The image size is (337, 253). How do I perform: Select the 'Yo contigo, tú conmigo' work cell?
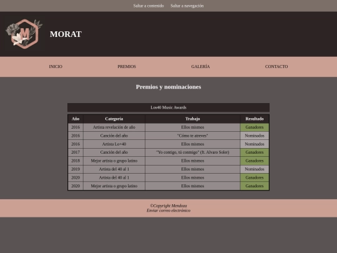click(193, 152)
